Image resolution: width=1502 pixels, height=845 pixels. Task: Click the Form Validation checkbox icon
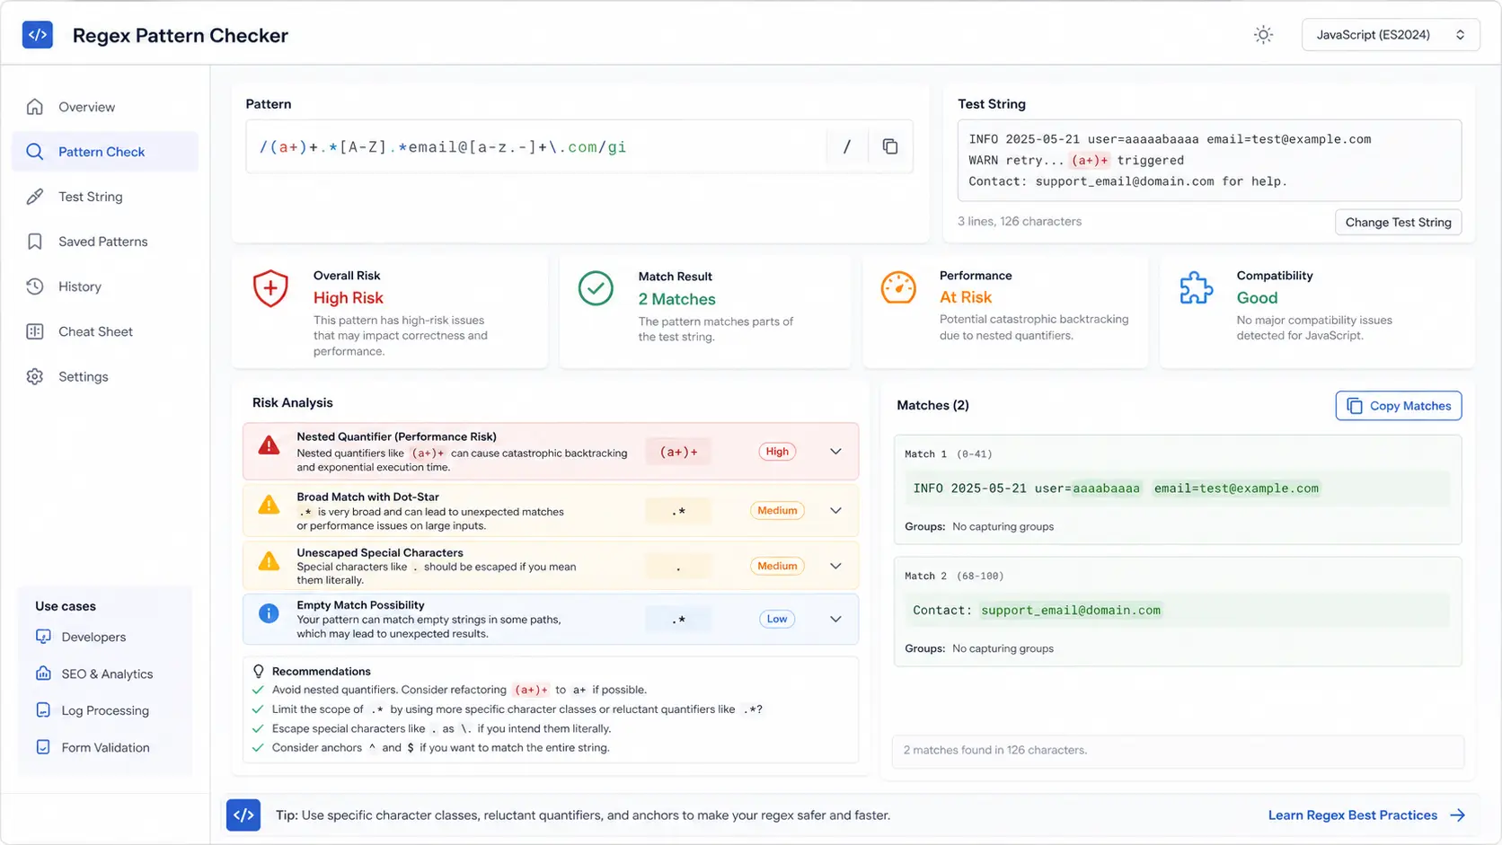[43, 747]
